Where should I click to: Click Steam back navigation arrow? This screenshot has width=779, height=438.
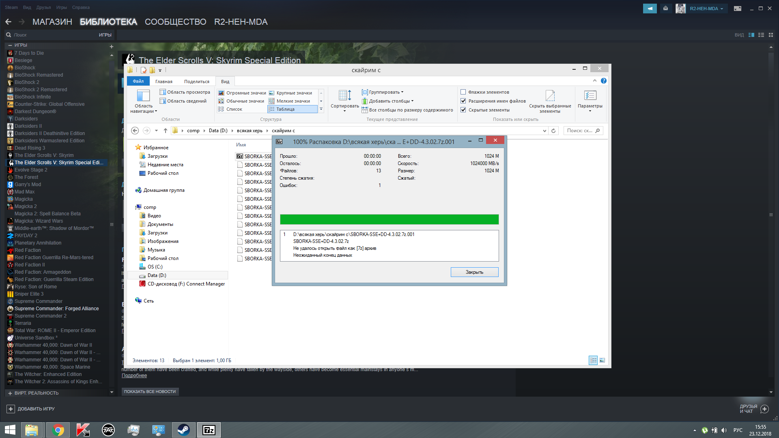(9, 22)
